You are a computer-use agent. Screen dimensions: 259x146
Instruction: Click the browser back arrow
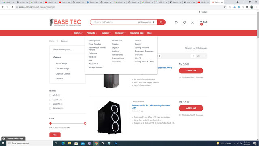(3, 7)
